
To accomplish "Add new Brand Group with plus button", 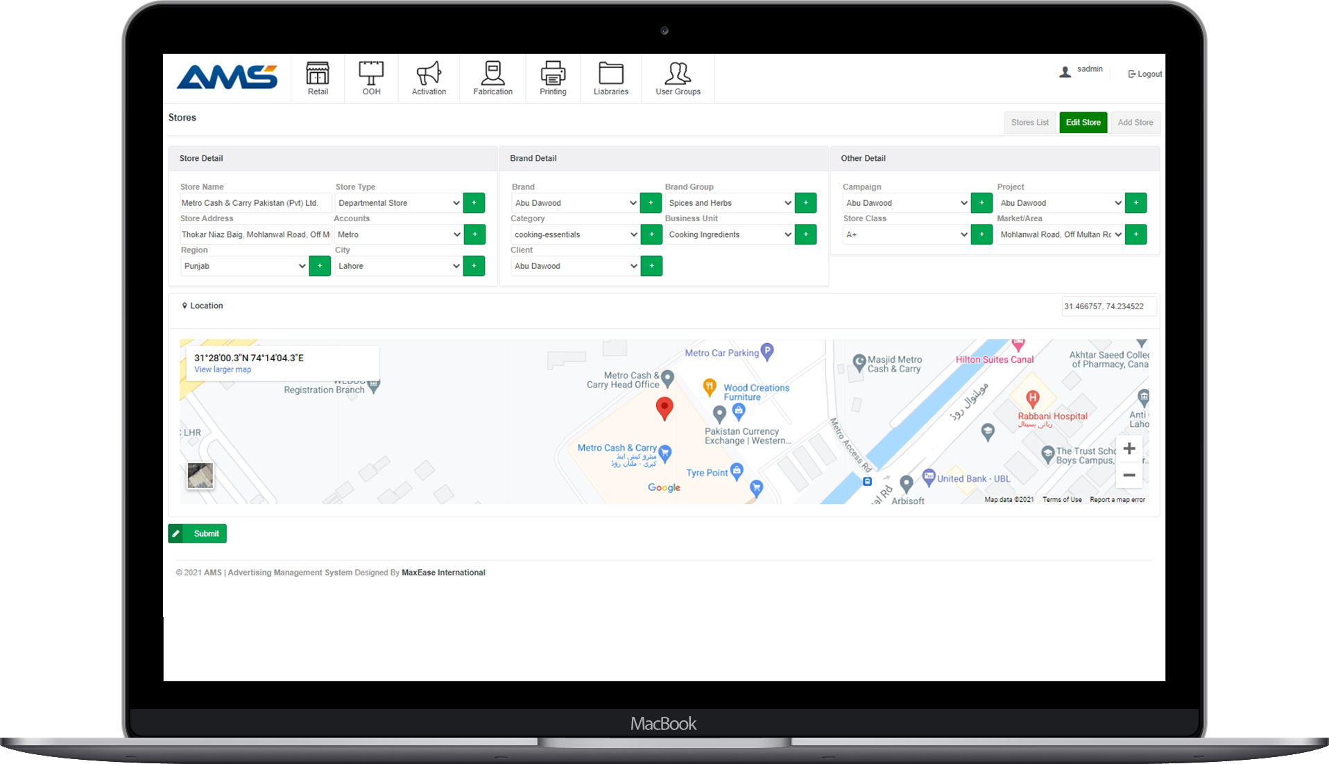I will click(x=805, y=203).
